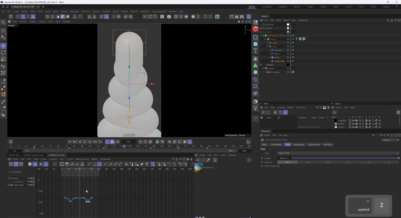The image size is (401, 218).
Task: Toggle lock overrides icon in Takes
Action: click(285, 112)
